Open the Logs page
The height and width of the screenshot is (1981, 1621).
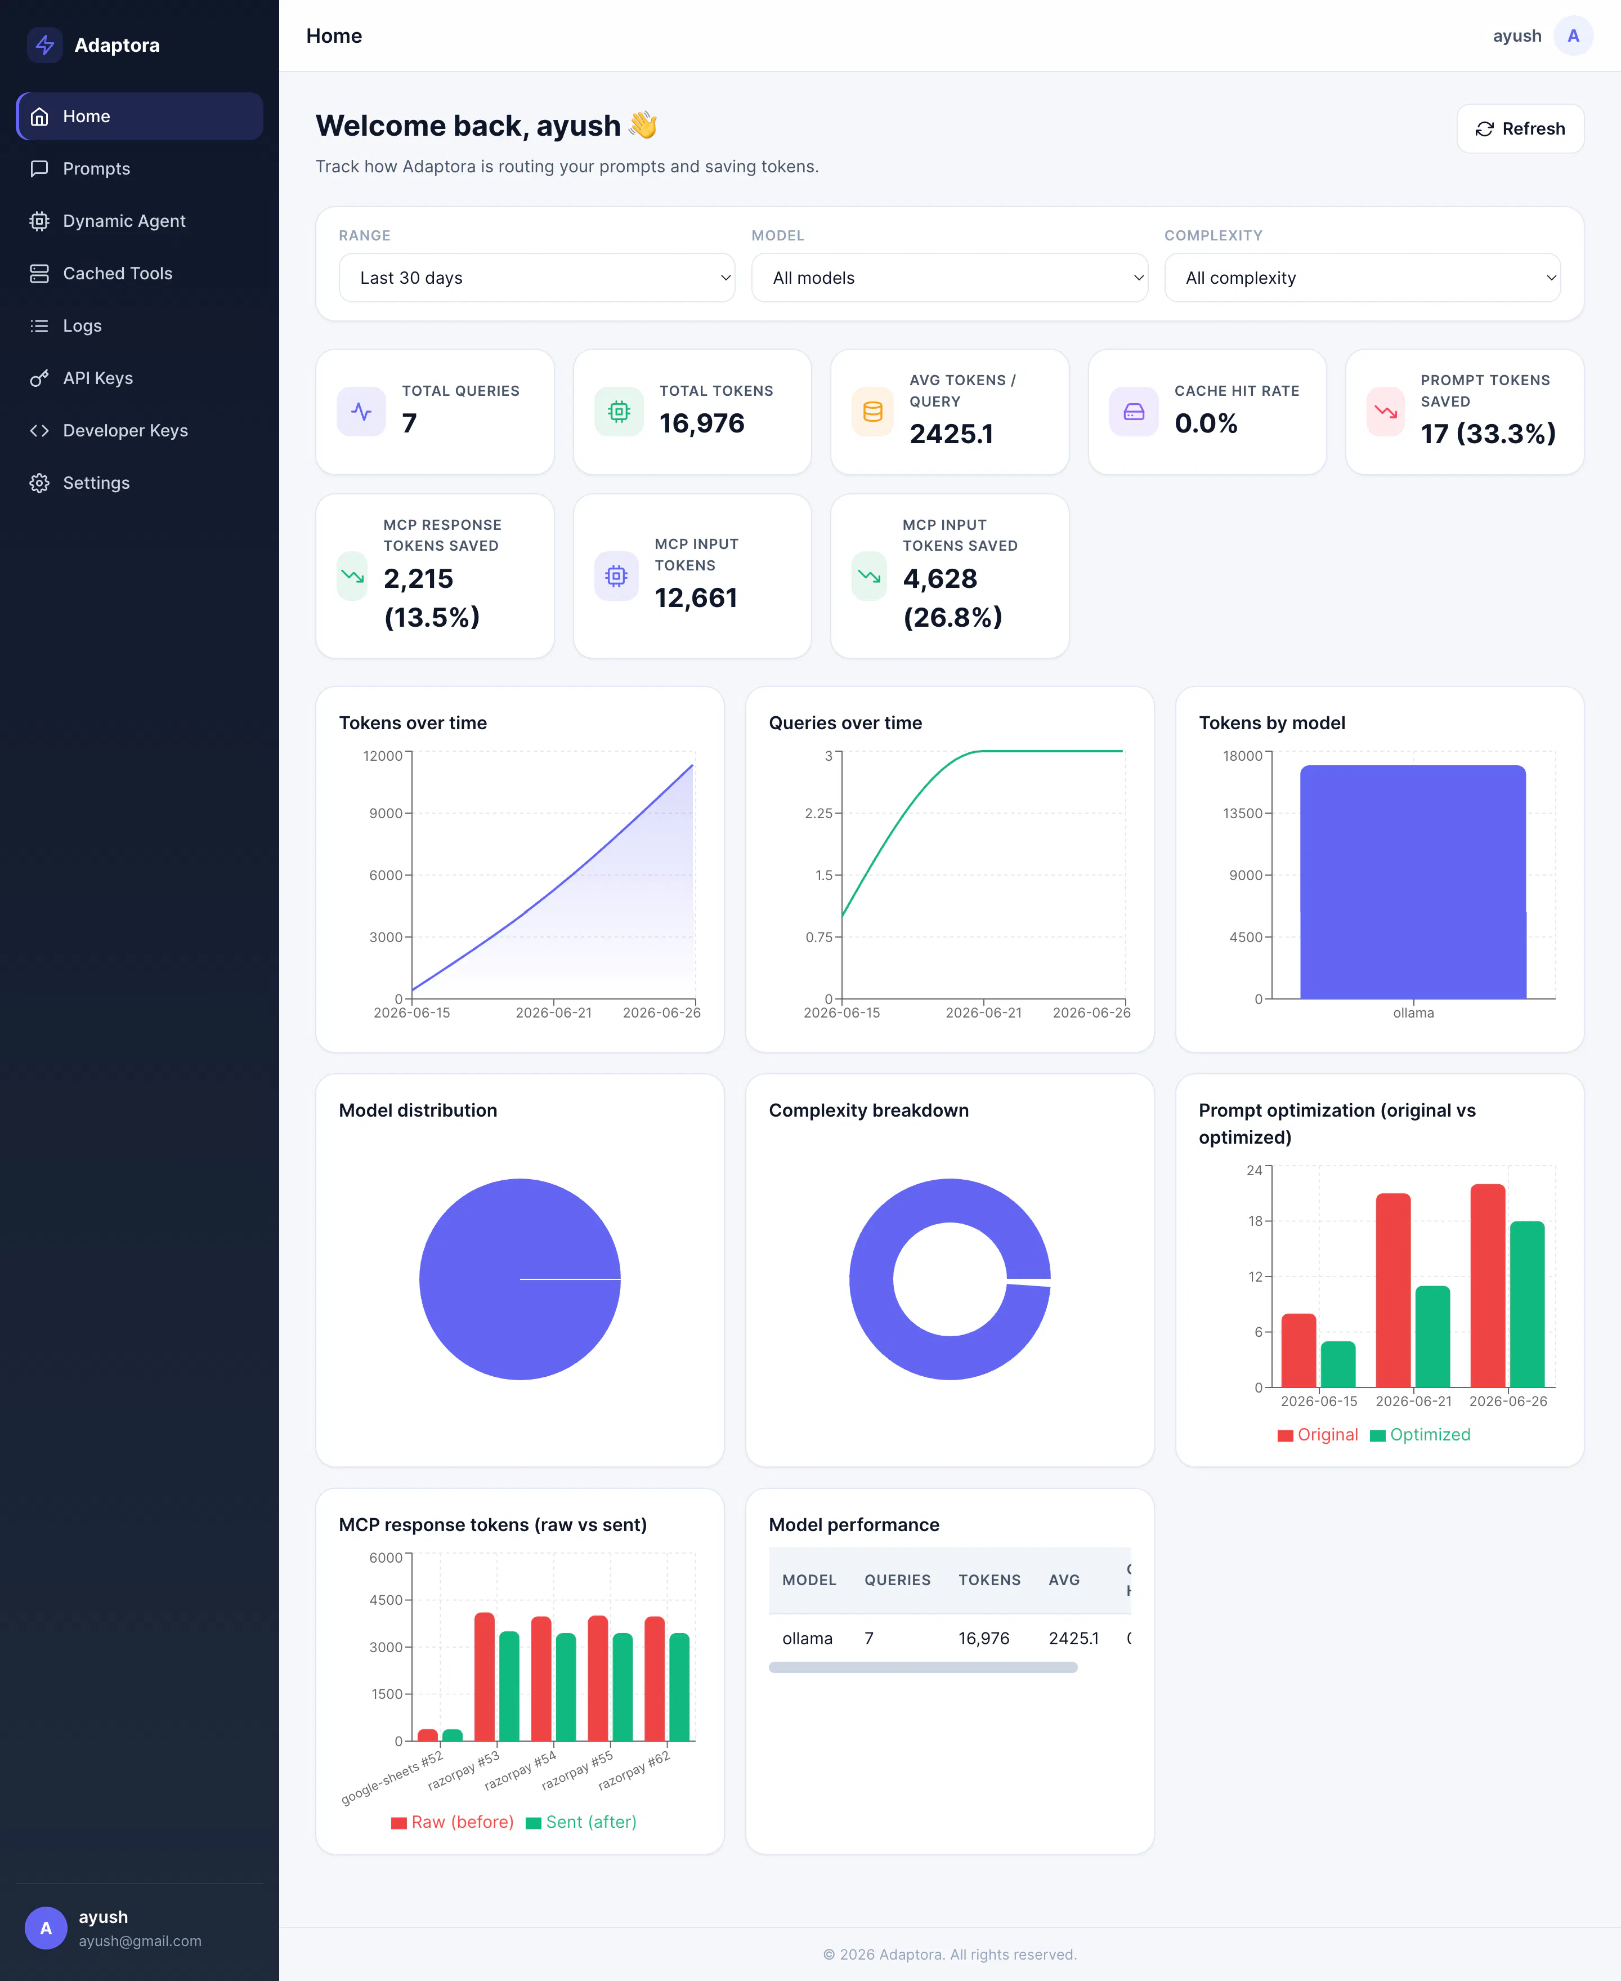point(140,326)
